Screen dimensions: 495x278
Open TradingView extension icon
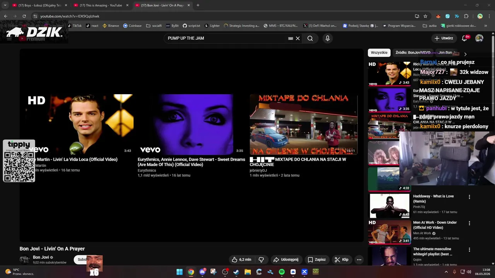tap(457, 16)
